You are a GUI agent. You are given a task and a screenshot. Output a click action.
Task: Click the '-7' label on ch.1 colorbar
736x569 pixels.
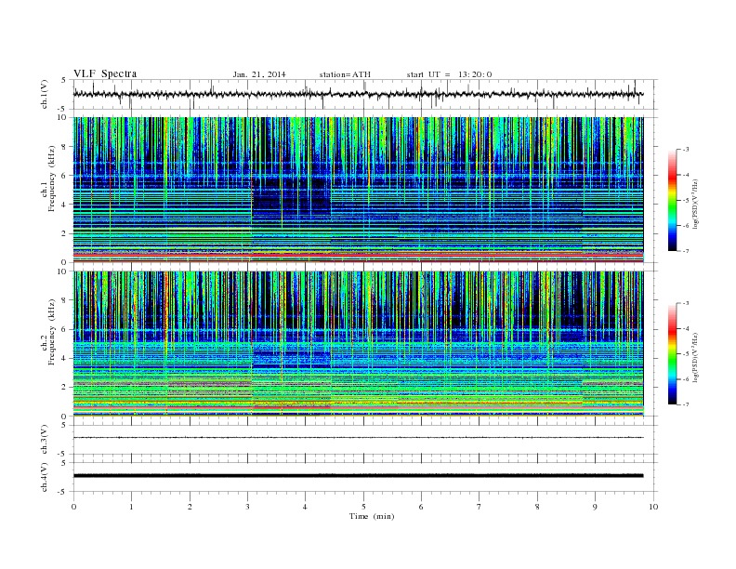point(685,251)
